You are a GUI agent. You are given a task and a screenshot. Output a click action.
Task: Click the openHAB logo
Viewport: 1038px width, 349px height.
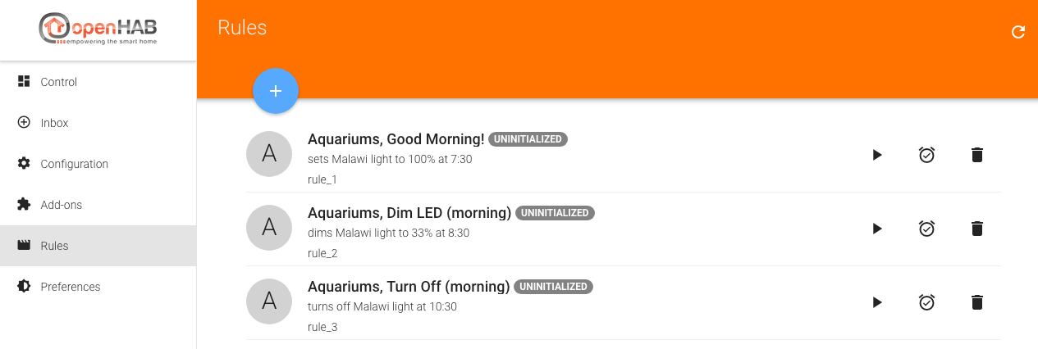pos(98,29)
